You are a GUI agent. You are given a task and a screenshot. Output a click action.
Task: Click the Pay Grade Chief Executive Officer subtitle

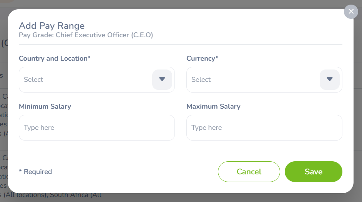tap(86, 35)
